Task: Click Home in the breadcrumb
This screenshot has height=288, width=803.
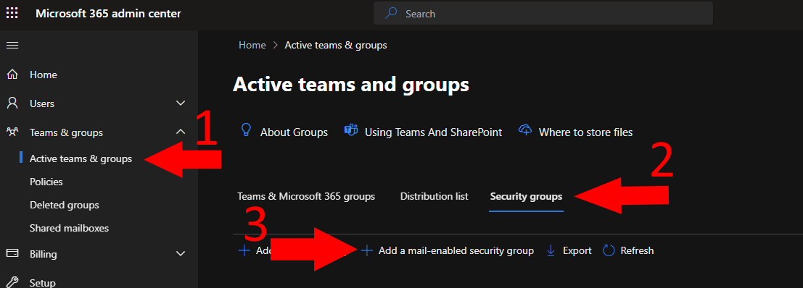Action: pos(252,45)
